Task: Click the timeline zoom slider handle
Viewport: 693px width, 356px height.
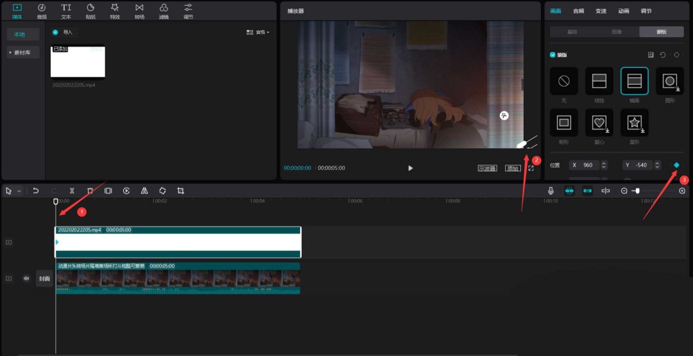Action: click(637, 191)
